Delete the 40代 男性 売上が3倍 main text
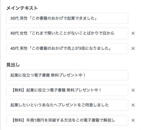 click(133, 49)
